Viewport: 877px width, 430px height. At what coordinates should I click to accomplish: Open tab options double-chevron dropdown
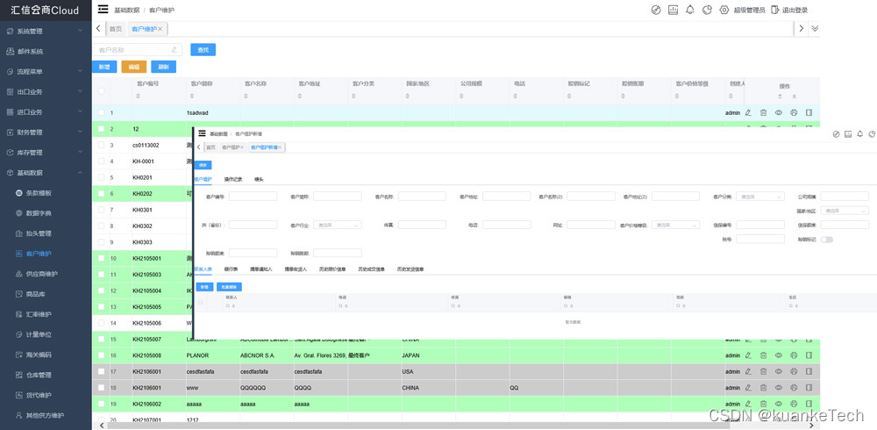[x=815, y=29]
